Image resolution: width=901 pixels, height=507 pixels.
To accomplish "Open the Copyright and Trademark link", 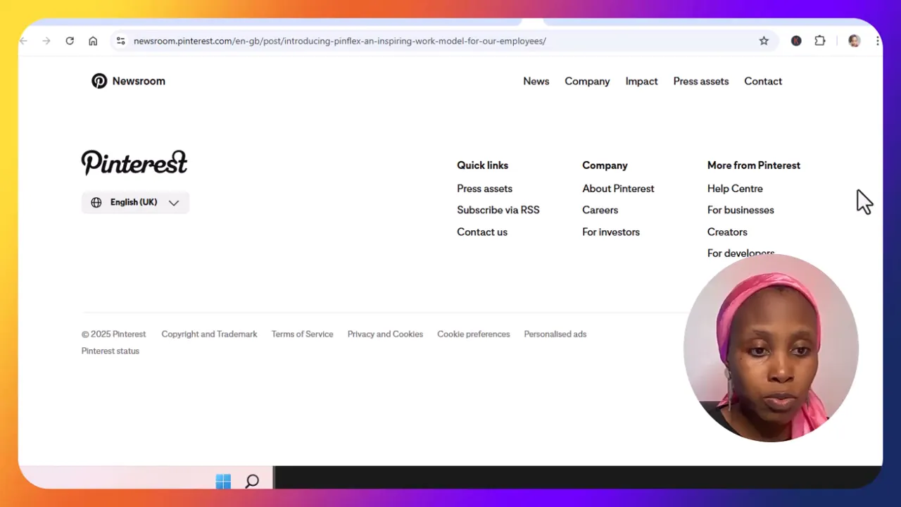I will click(209, 334).
